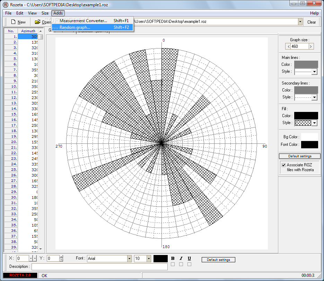
Task: Select azimuth row number 20.
Action: coord(21,142)
